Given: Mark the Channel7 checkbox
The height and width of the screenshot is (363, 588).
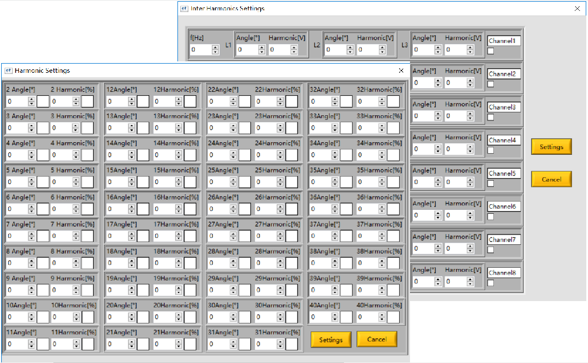Looking at the screenshot, I should (490, 250).
